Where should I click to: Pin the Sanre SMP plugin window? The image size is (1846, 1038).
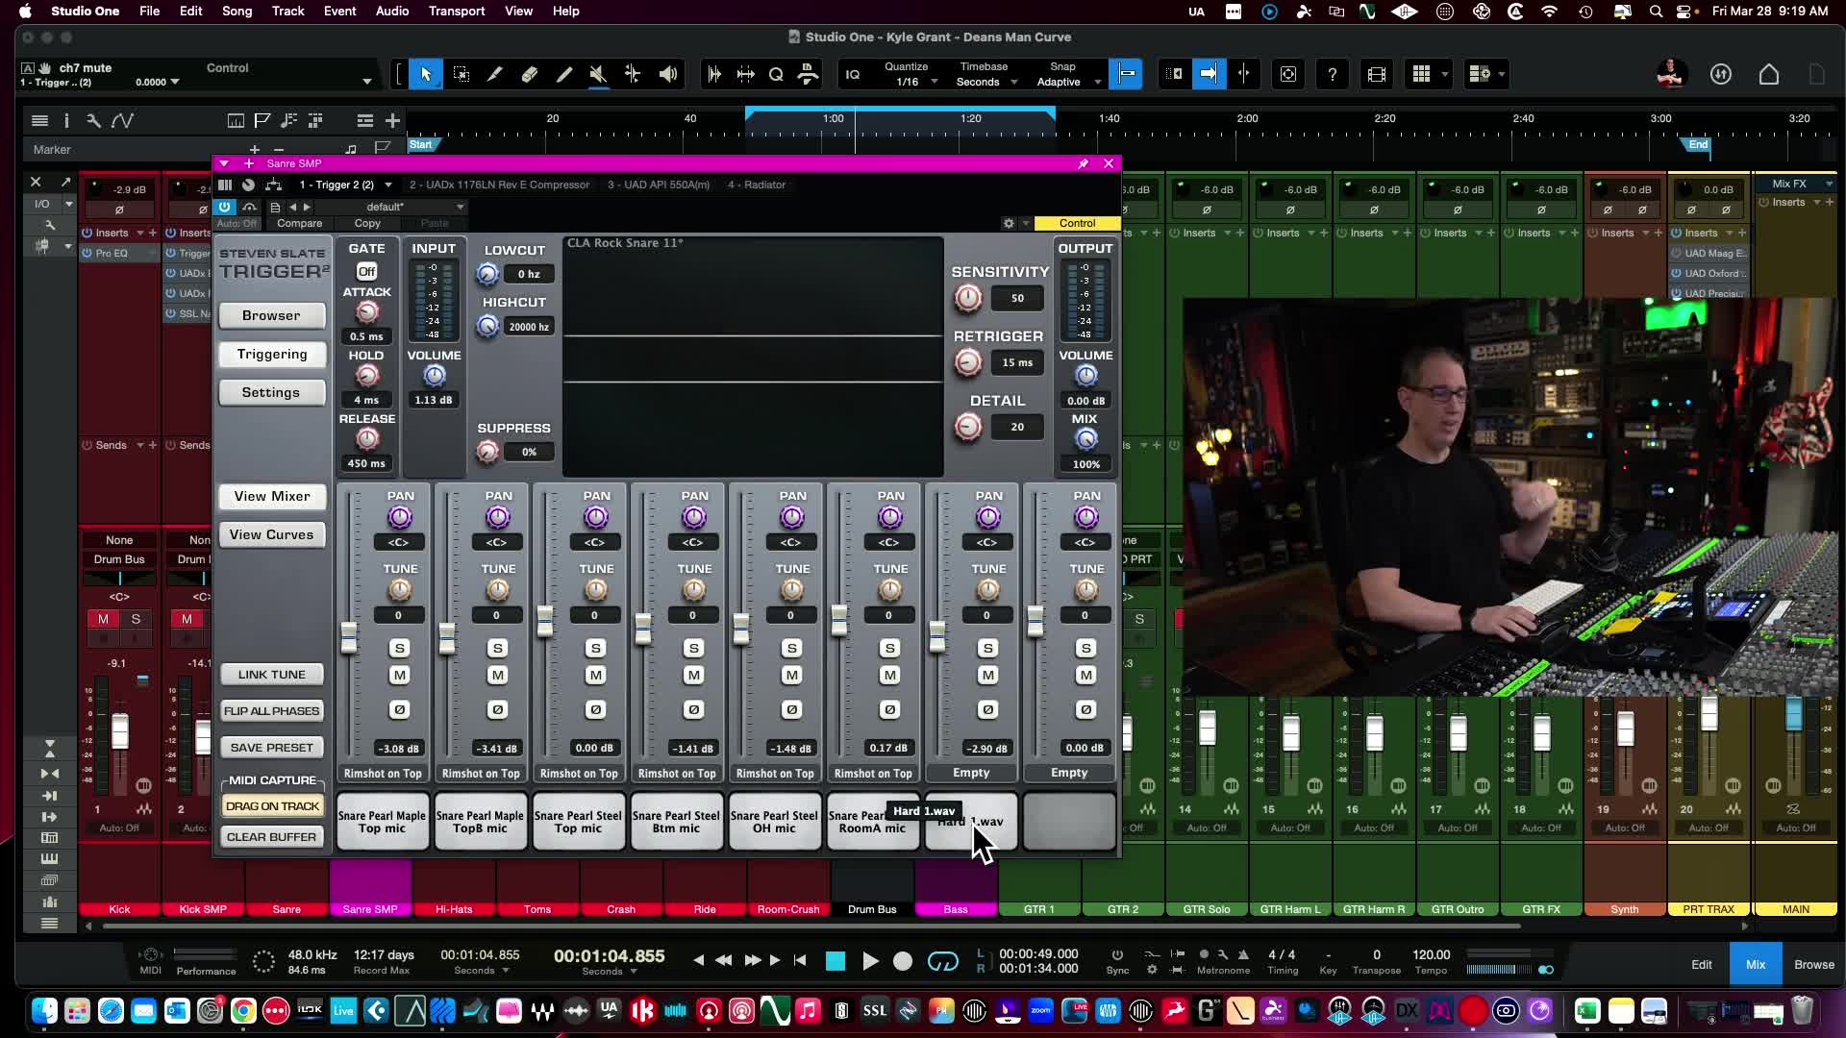pos(1083,163)
